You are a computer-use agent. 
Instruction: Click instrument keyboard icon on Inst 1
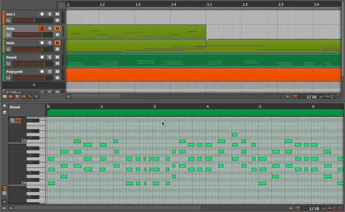click(x=8, y=21)
